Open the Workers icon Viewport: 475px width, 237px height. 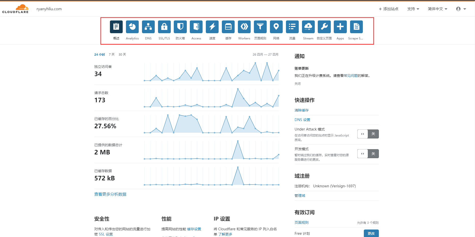pyautogui.click(x=244, y=27)
